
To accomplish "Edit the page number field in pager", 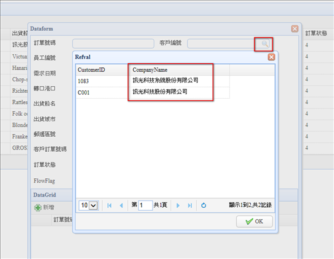I will click(x=145, y=205).
